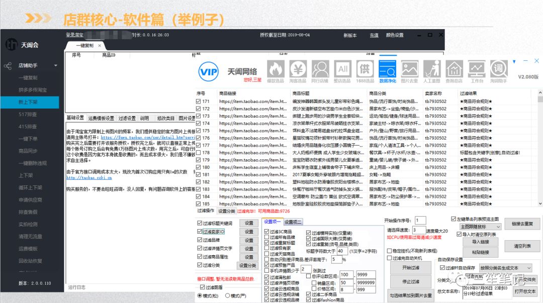543x303 pixels.
Task: Click the 店铺助手 share icon in sidebar
Action: (8, 65)
